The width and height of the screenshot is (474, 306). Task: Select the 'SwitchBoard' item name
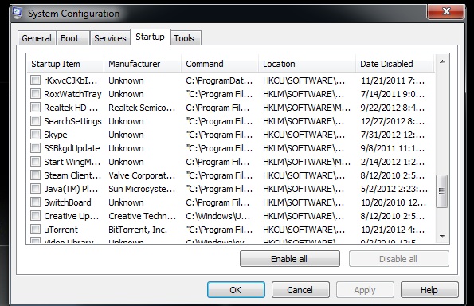(x=68, y=202)
